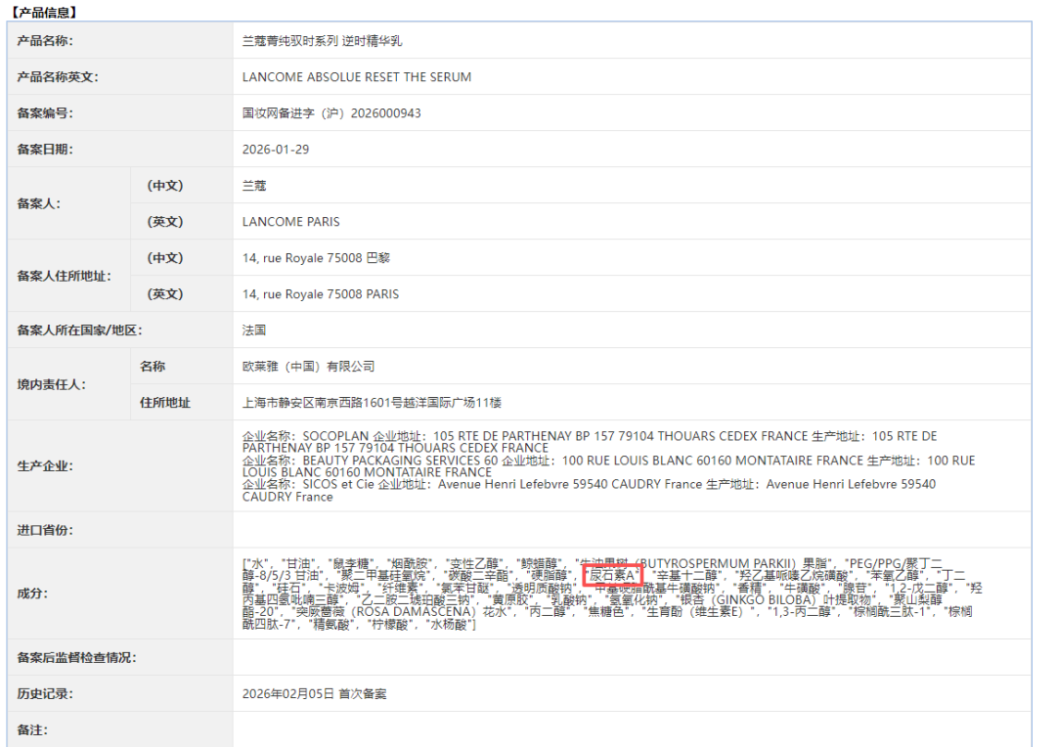Select the filing number 国妆网备进字（沪）2026000943
Viewport: 1056px width, 747px height.
coord(331,113)
